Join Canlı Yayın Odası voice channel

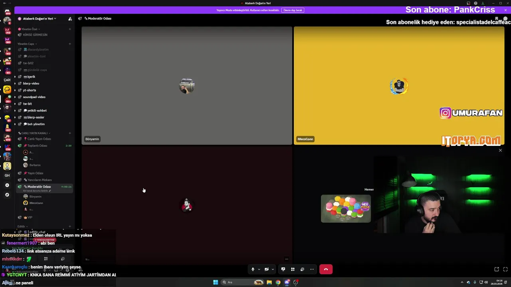coord(44,139)
